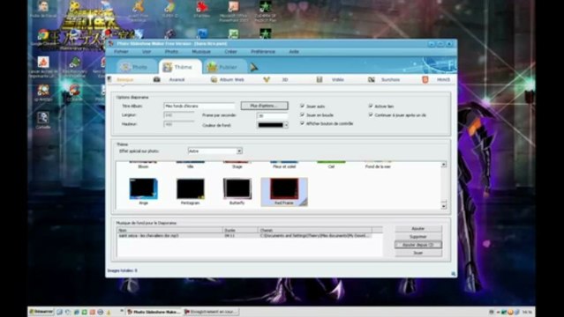The image size is (564, 317).
Task: Click the Photo Slideshow Maker taskbar button
Action: click(x=154, y=312)
